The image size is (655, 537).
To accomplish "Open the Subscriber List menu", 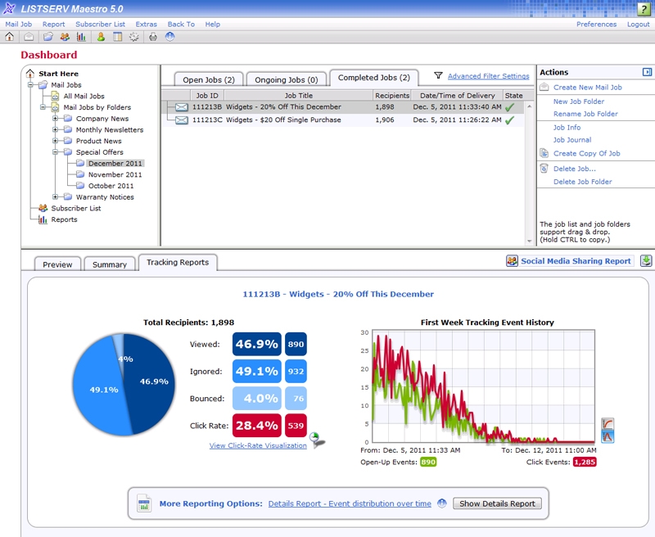I will tap(100, 25).
